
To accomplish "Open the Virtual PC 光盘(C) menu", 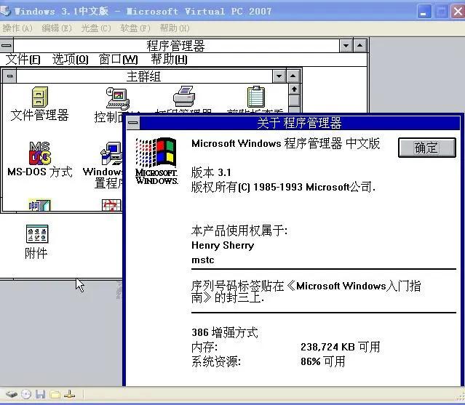I will 96,28.
